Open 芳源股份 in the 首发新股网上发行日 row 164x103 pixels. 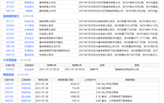tap(29, 46)
